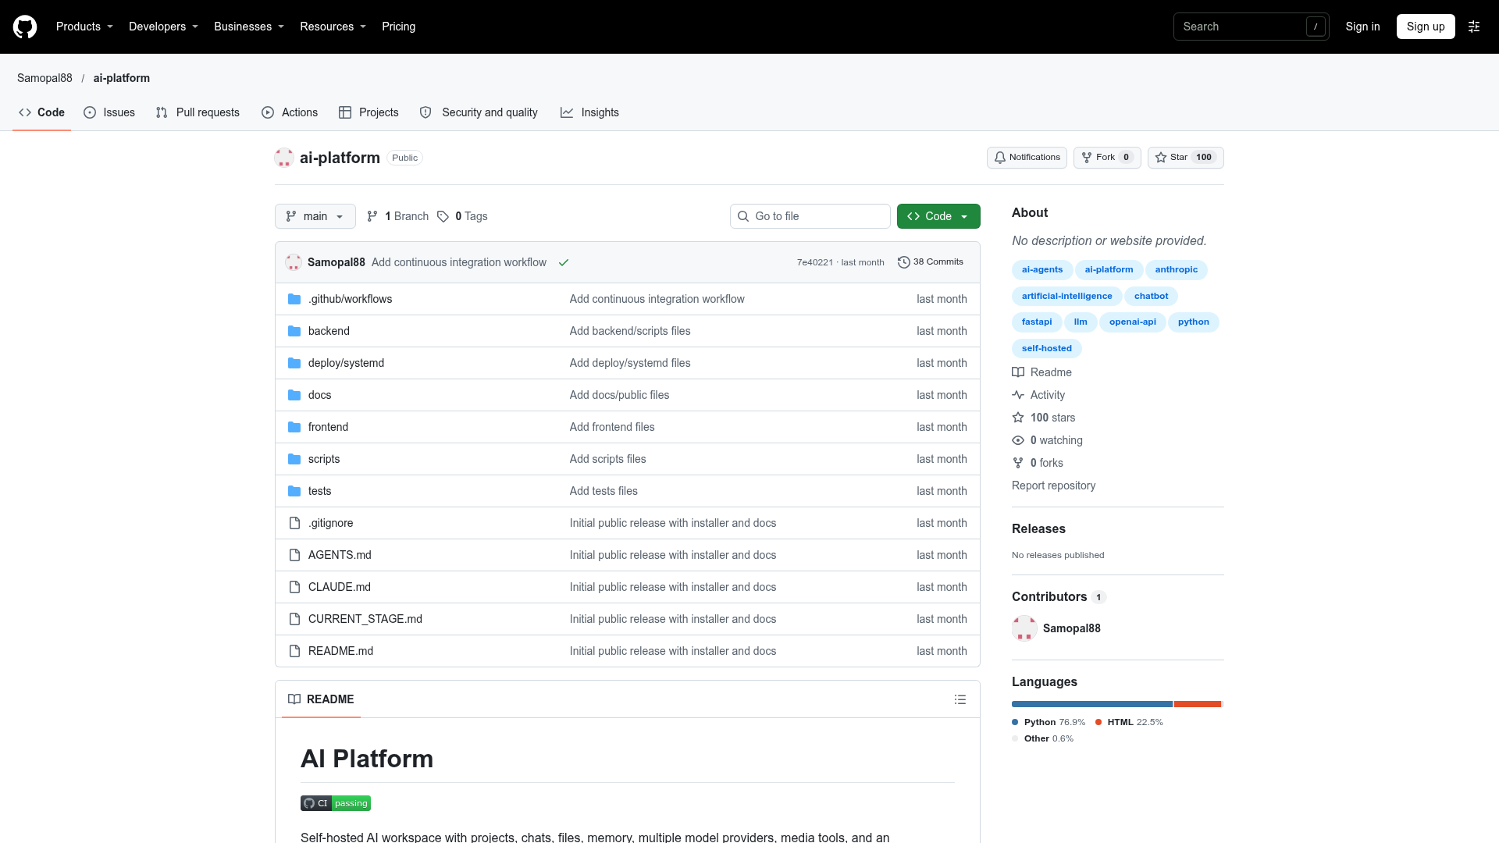Open the README outline list icon
The height and width of the screenshot is (843, 1499).
coord(960,699)
